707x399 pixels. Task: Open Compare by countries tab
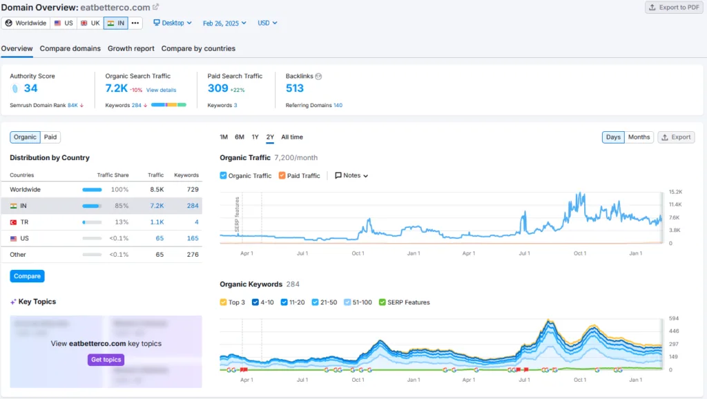click(198, 48)
